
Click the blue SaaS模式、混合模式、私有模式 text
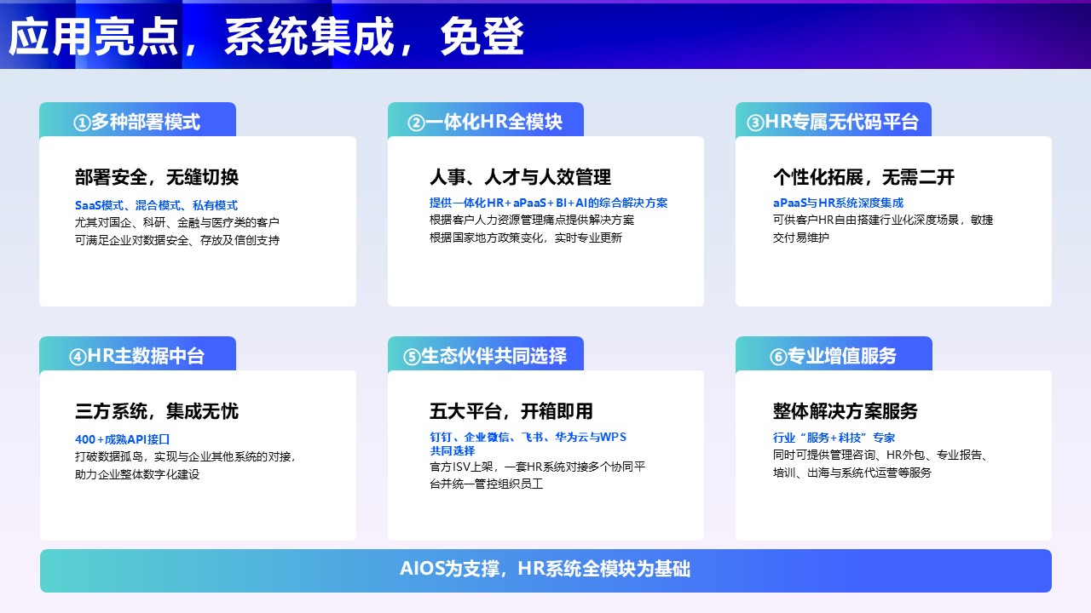pyautogui.click(x=156, y=205)
